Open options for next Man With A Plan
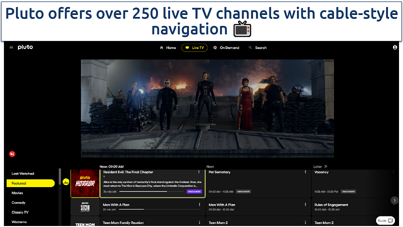 tap(305, 205)
